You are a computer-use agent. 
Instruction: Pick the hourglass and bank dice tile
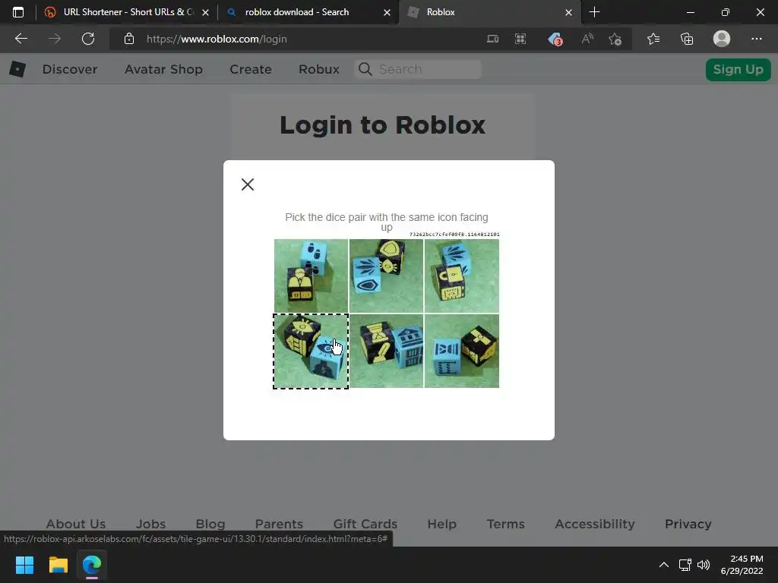pos(387,351)
